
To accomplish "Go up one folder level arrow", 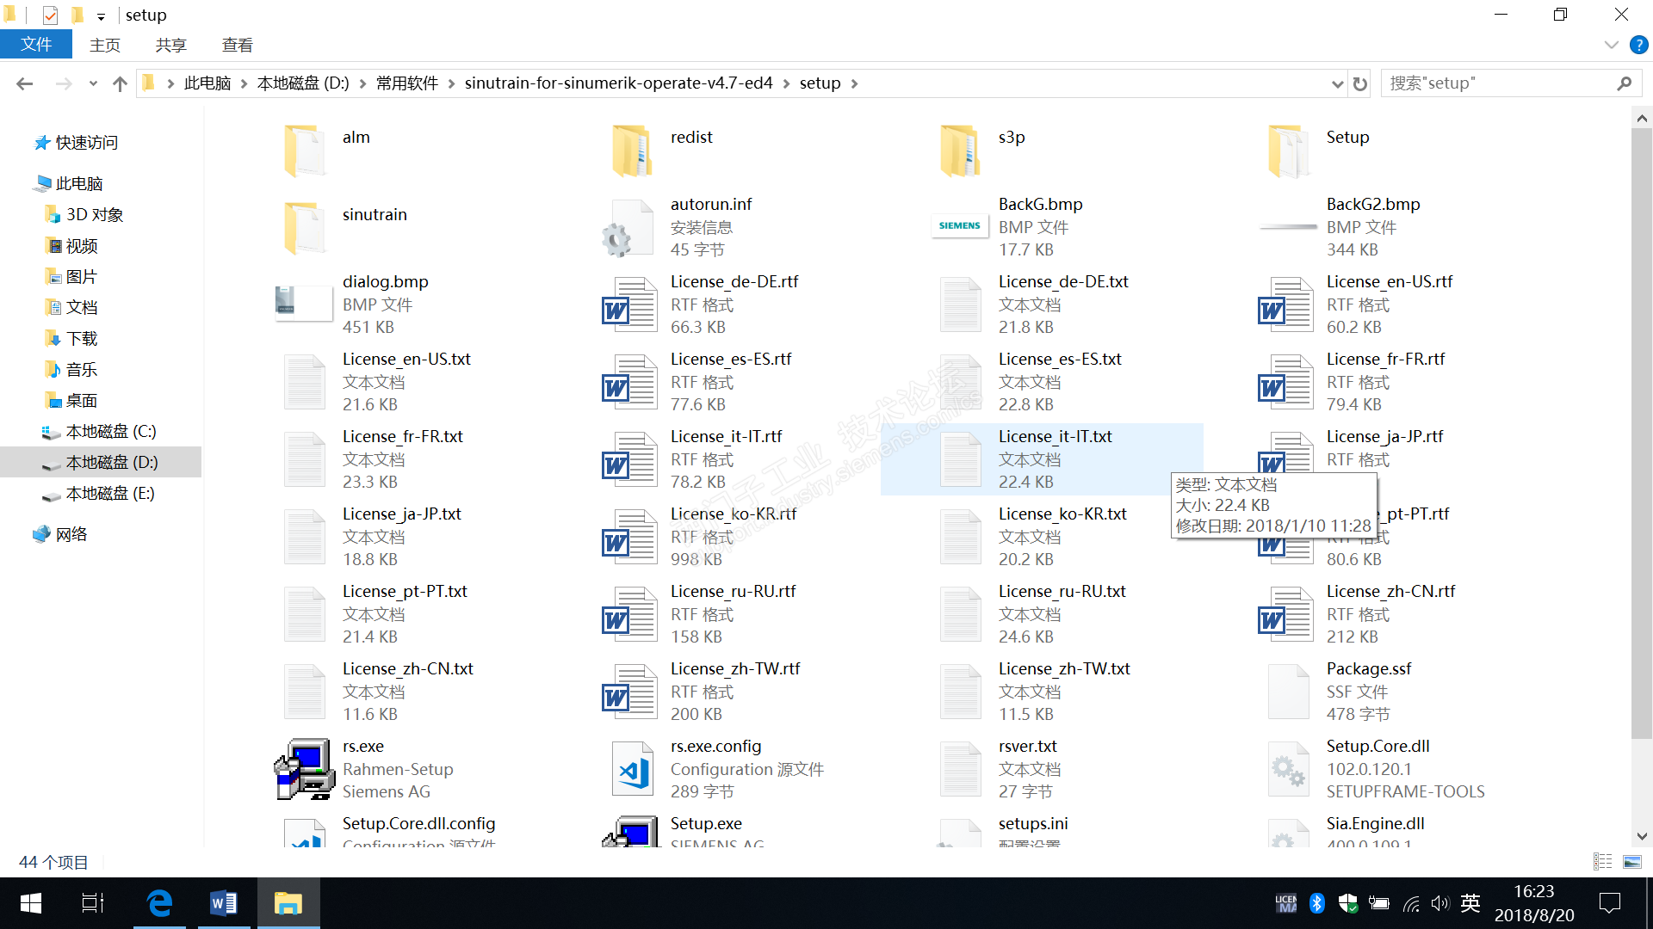I will click(x=120, y=83).
